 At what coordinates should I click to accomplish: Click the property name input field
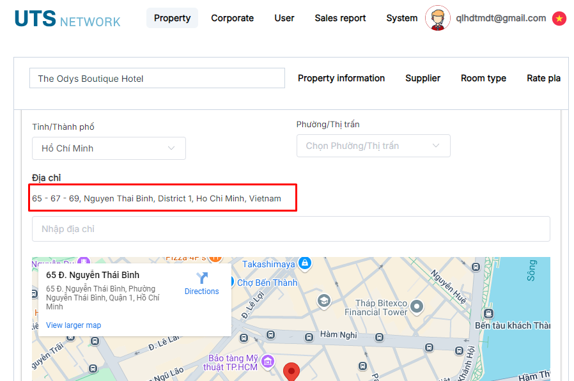click(157, 79)
